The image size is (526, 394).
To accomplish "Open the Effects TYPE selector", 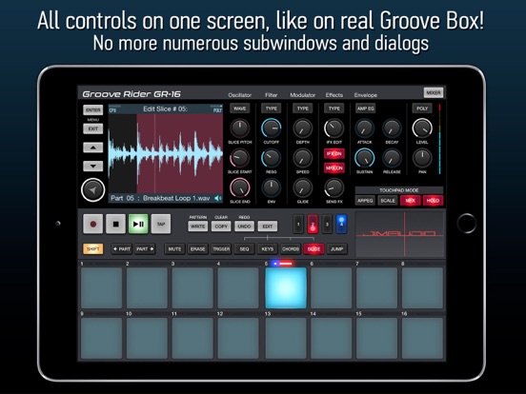I will coord(334,108).
